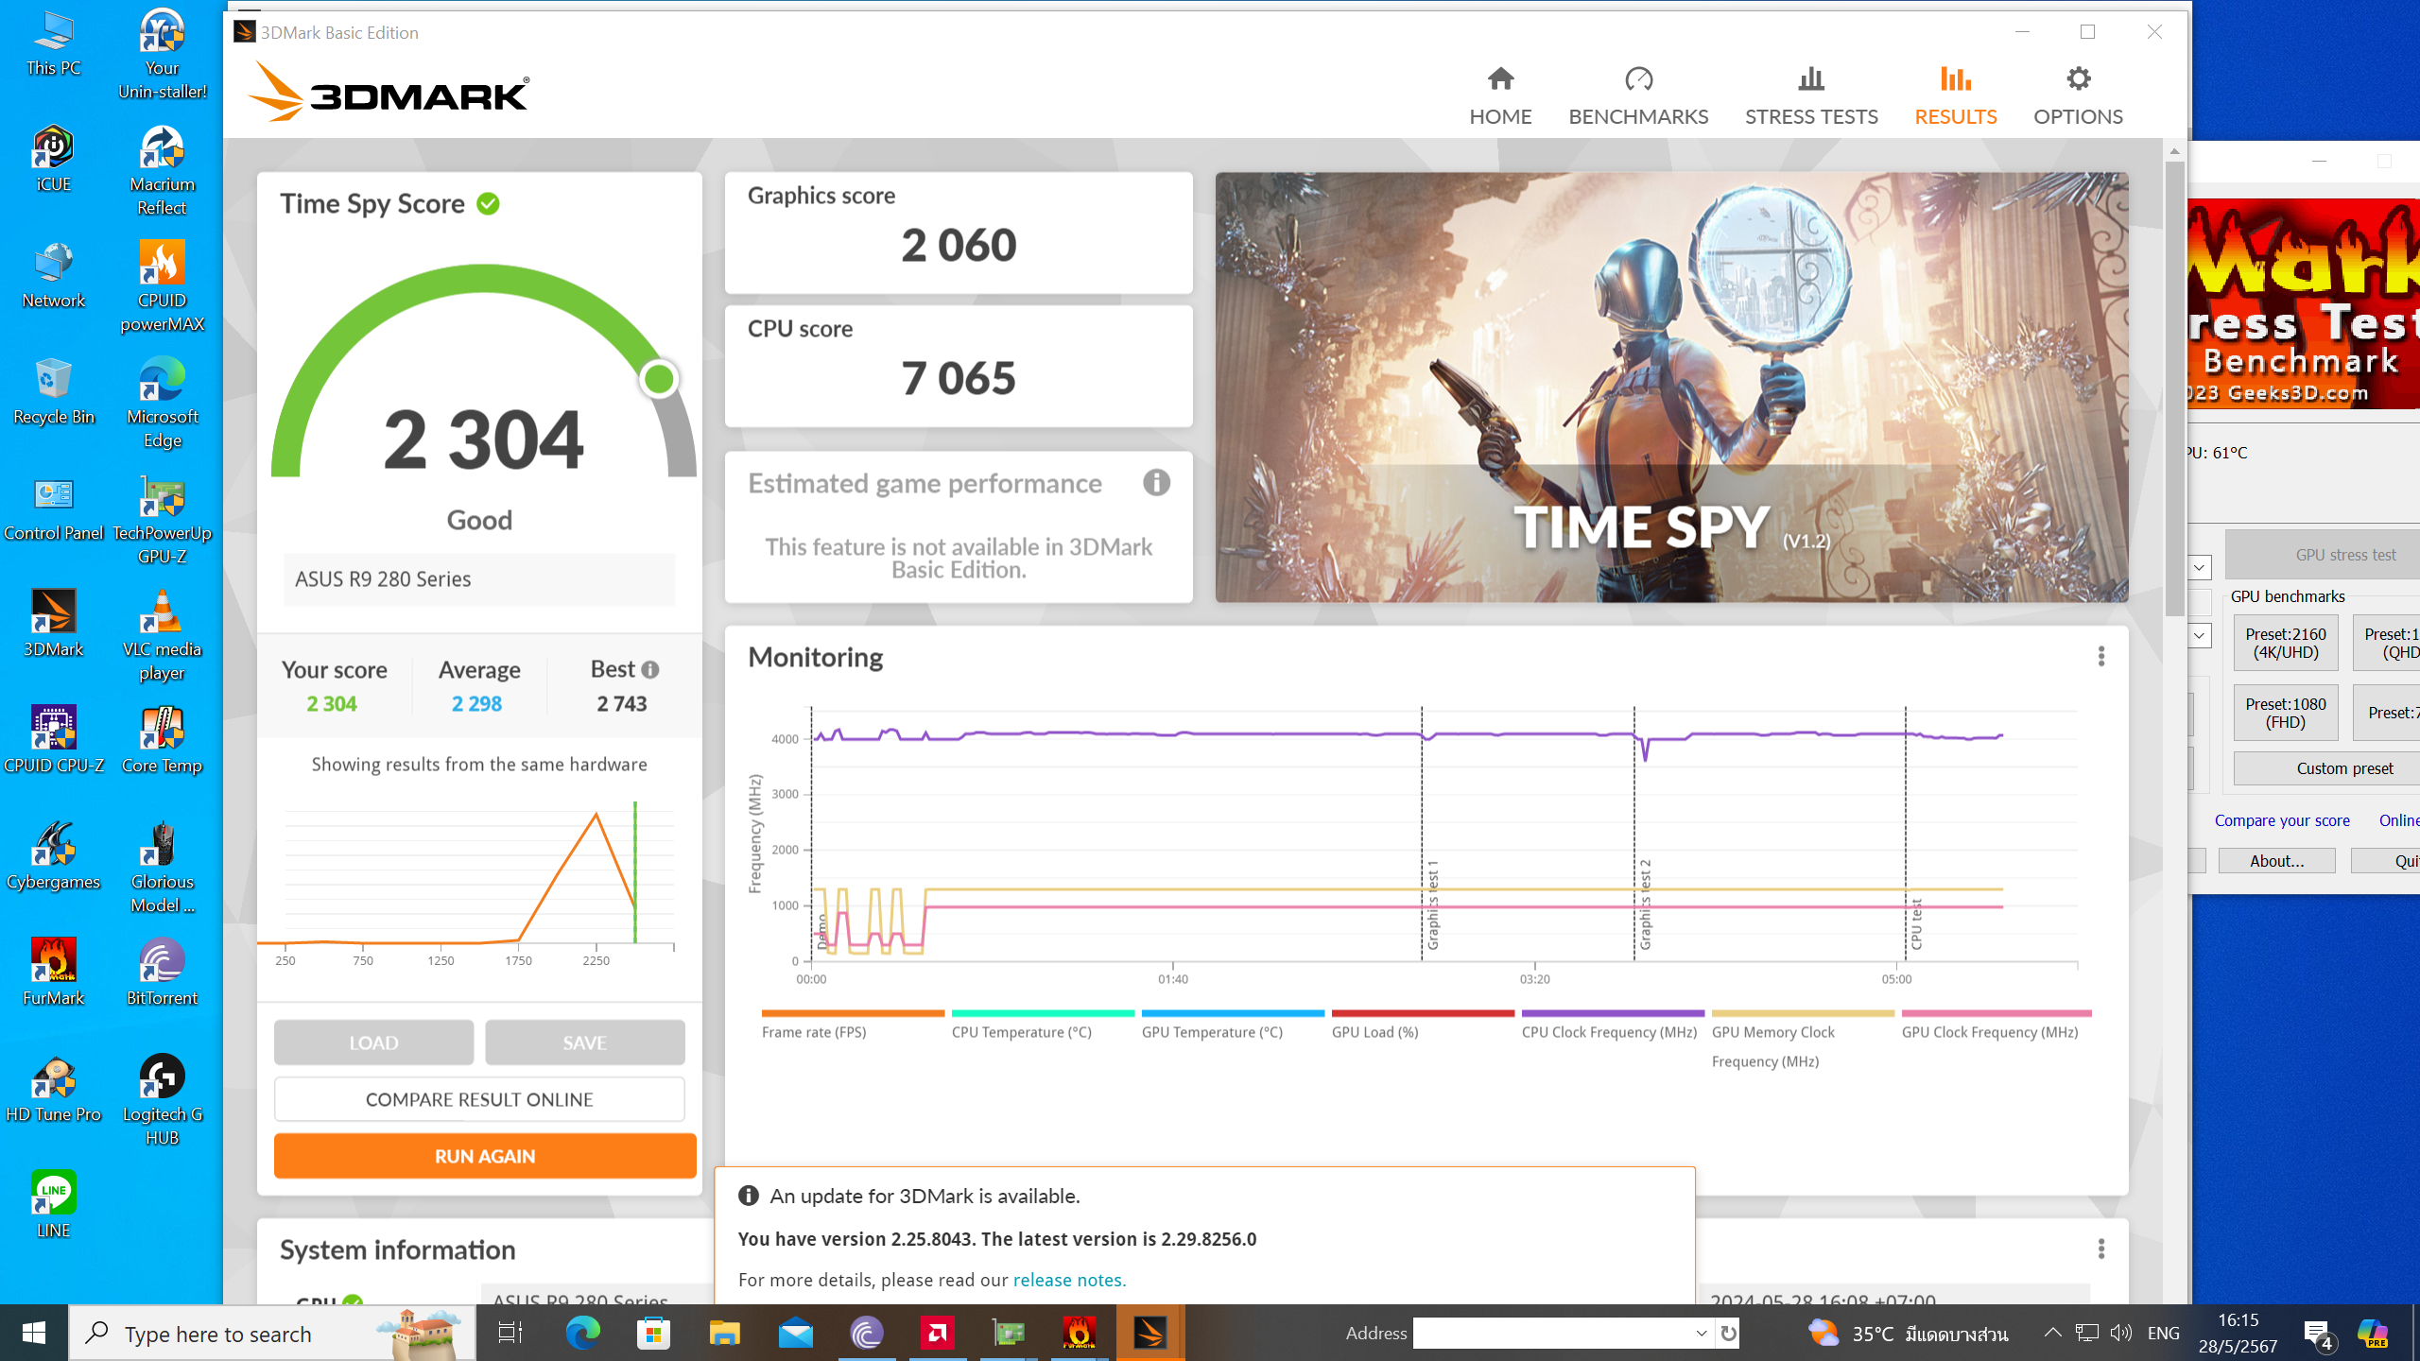Screen dimensions: 2420x1361
Task: Expand the FurMark dropdown above GPU benchmarks
Action: point(2200,567)
